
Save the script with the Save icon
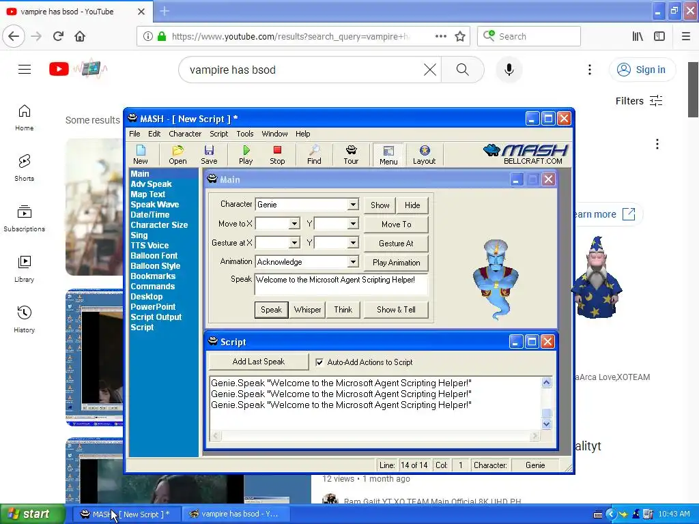(209, 155)
